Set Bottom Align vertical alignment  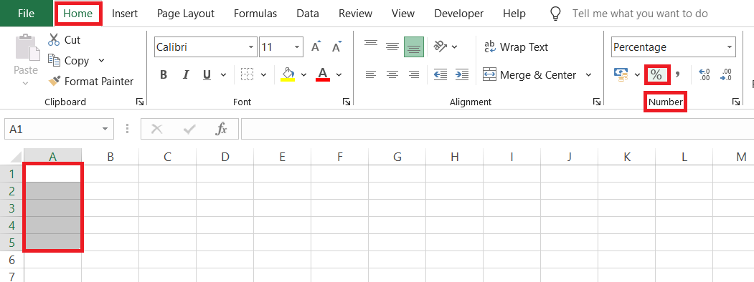coord(414,47)
